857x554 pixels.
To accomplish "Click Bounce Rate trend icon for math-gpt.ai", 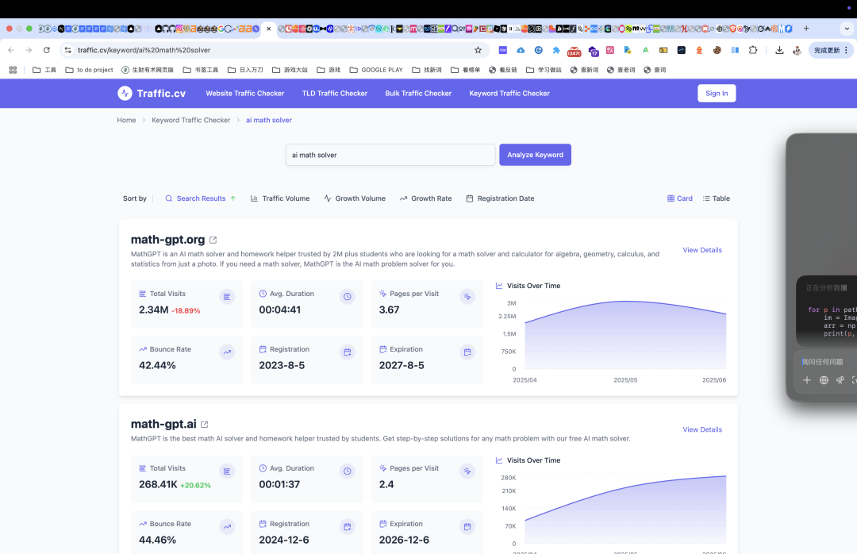I will (227, 527).
